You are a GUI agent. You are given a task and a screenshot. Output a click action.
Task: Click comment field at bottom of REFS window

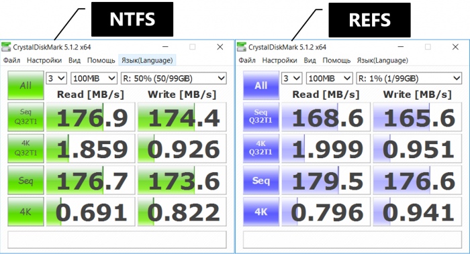(352, 239)
